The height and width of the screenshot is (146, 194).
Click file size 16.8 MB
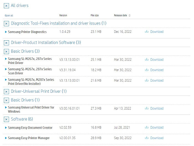pos(96,128)
